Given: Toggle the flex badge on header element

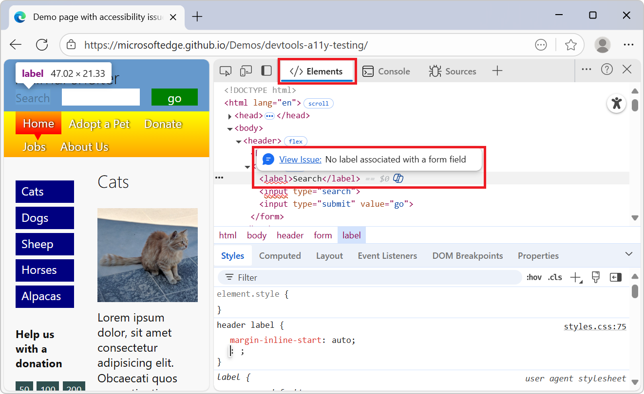Looking at the screenshot, I should (295, 142).
